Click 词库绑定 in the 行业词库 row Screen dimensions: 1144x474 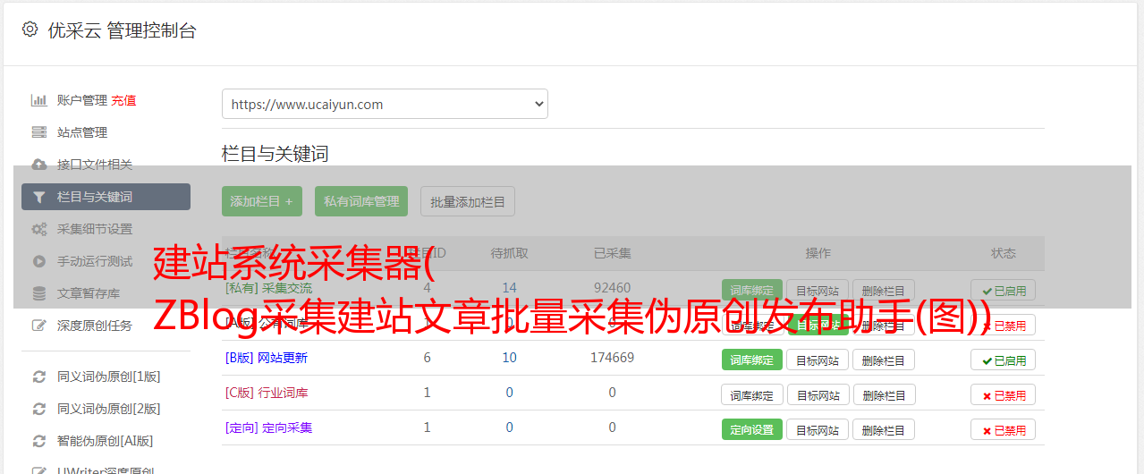click(x=752, y=394)
